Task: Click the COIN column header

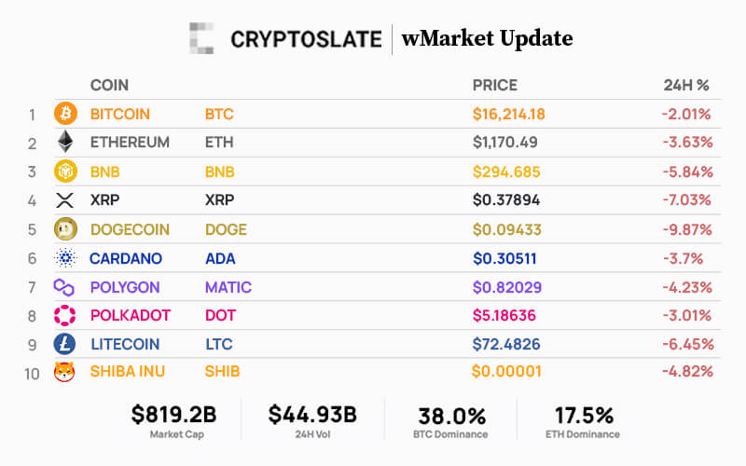Action: [x=109, y=86]
